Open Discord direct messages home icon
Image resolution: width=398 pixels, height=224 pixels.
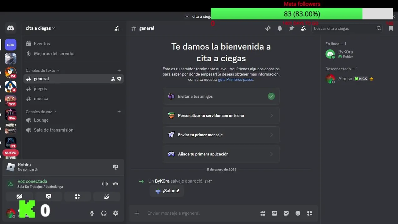coord(11,28)
